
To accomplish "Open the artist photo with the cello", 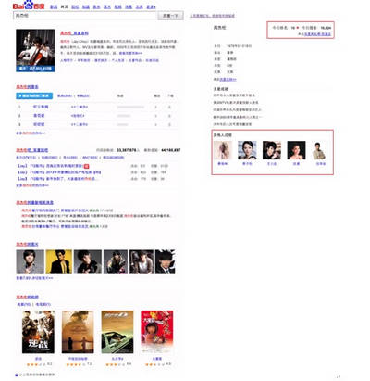I will coord(35,51).
